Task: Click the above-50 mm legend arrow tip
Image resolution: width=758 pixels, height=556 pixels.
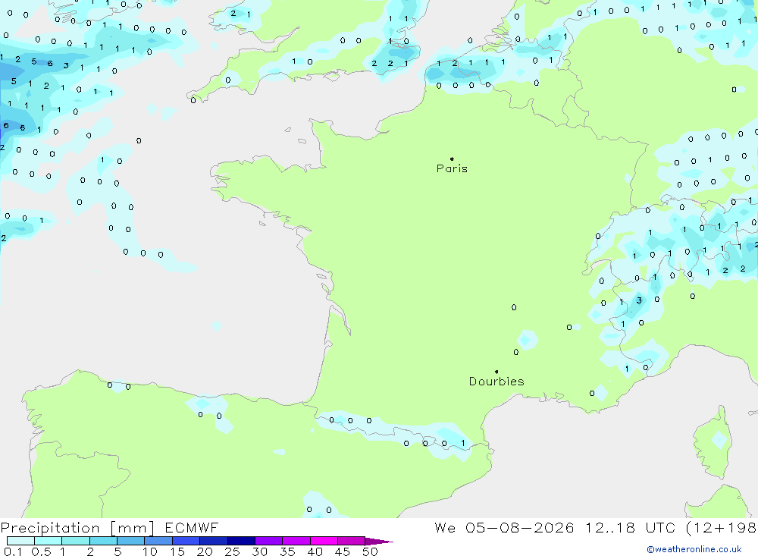Action: [x=379, y=542]
